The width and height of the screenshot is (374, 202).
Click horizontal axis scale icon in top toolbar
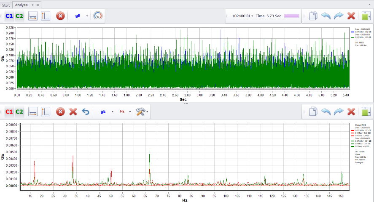coord(33,16)
